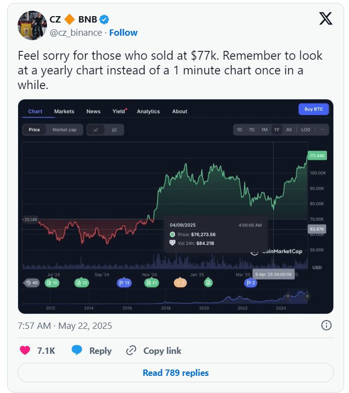
Task: Expand the three-dots chart options
Action: click(x=323, y=130)
